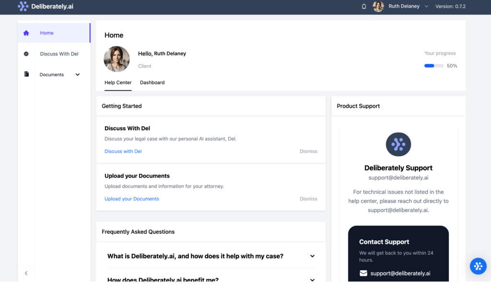The image size is (491, 284).
Task: Open the Ruth Delaney user dropdown
Action: click(x=426, y=7)
